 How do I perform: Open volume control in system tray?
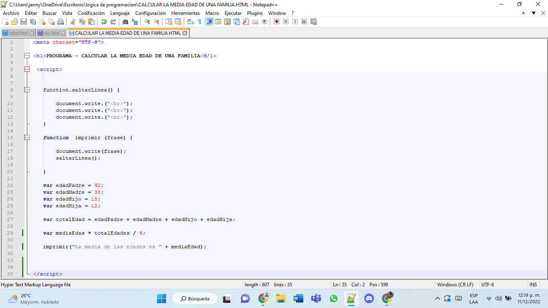click(x=498, y=298)
